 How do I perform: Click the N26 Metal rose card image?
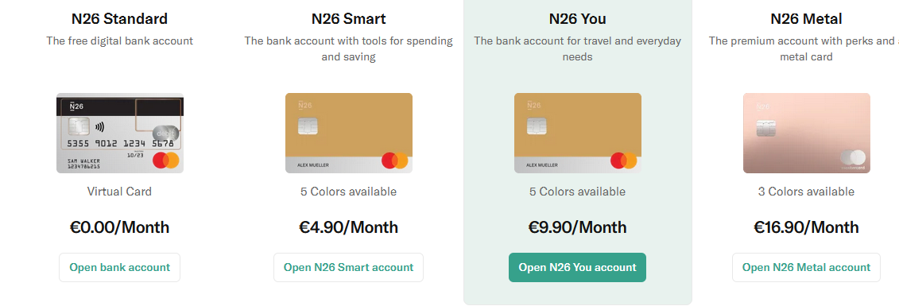[x=807, y=133]
